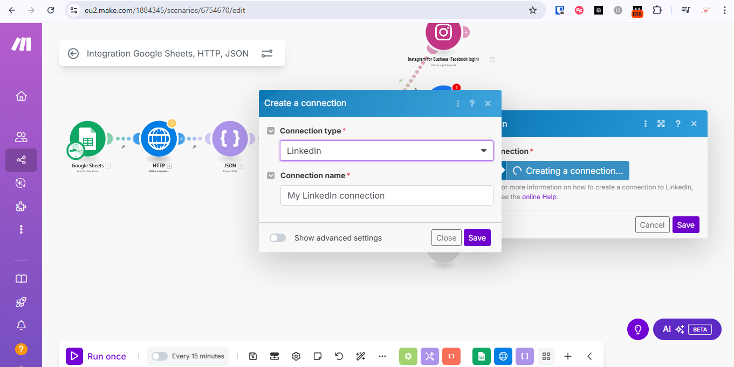Open scenario settings sliders icon beside title

267,53
